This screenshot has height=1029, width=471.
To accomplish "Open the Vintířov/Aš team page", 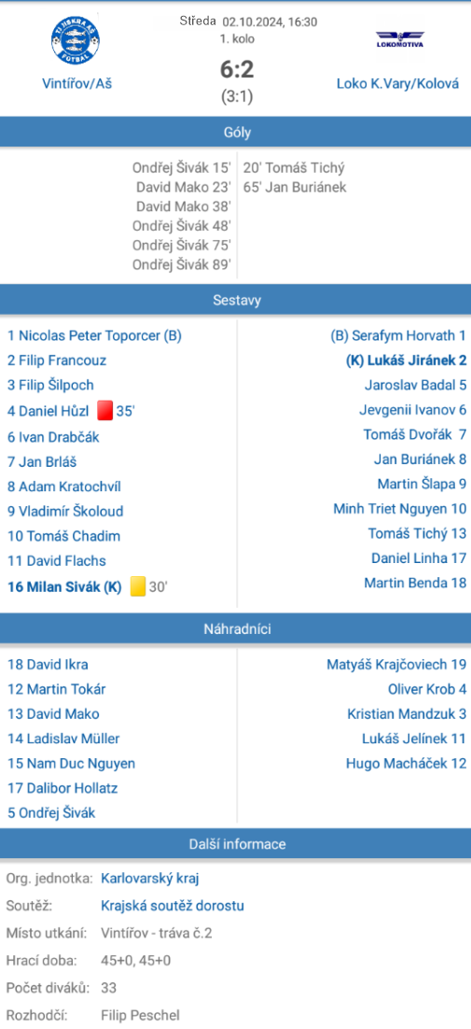I will coord(76,84).
